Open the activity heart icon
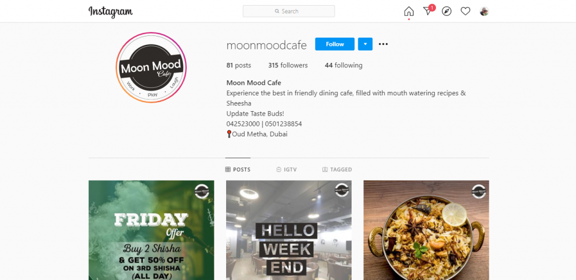 465,11
